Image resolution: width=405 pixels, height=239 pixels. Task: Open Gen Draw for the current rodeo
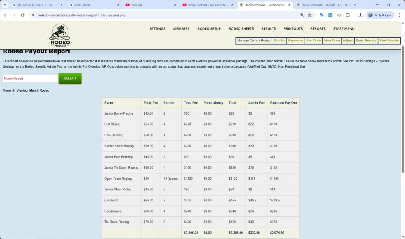(313, 40)
